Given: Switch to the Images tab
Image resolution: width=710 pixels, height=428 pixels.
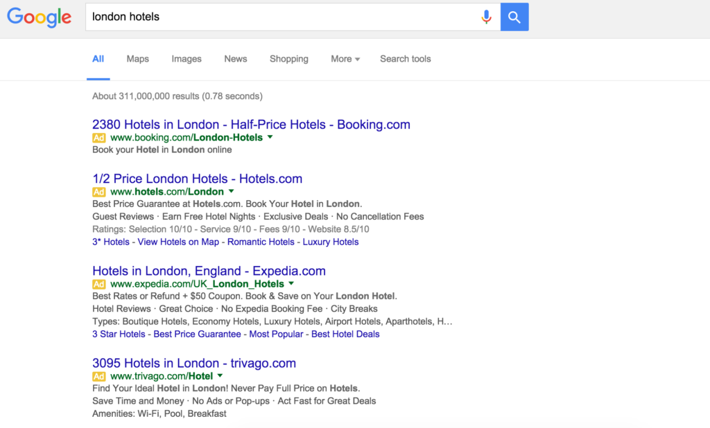Looking at the screenshot, I should coord(187,59).
